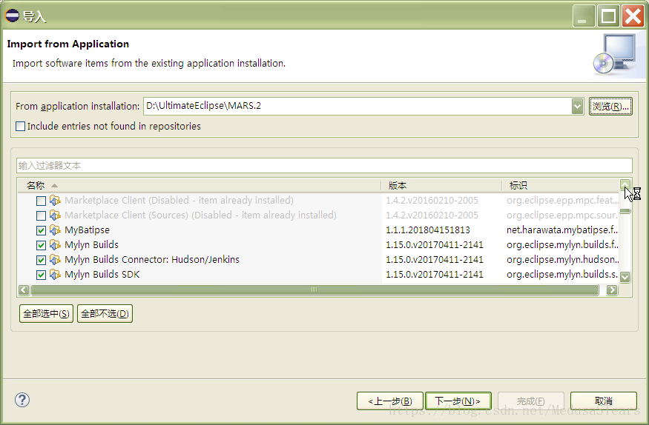Toggle Include entries not found in repositories

(x=20, y=127)
